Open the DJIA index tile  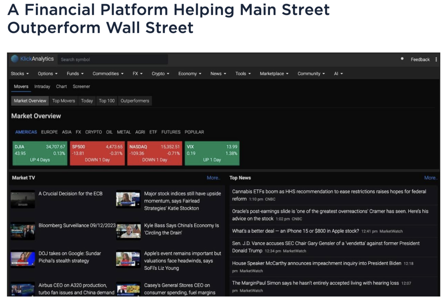[x=40, y=153]
